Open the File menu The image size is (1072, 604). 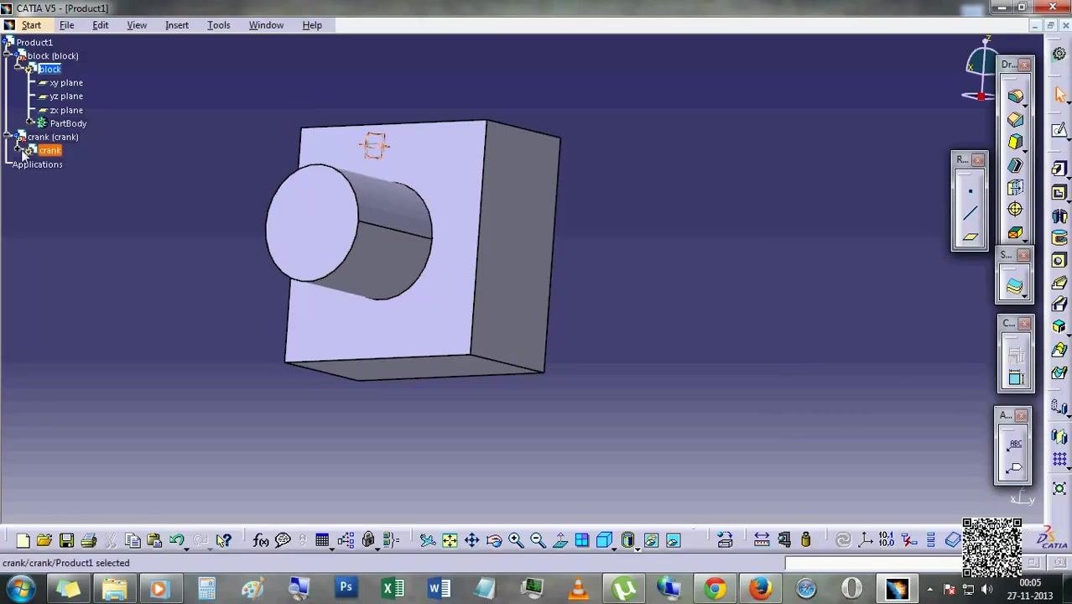66,25
